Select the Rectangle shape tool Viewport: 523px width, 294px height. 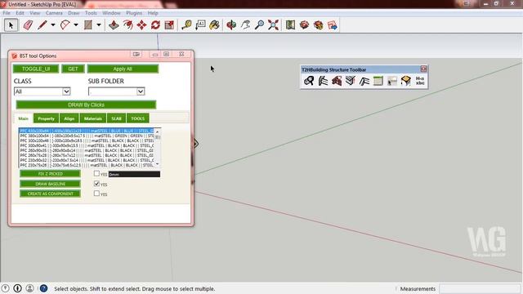[x=88, y=25]
